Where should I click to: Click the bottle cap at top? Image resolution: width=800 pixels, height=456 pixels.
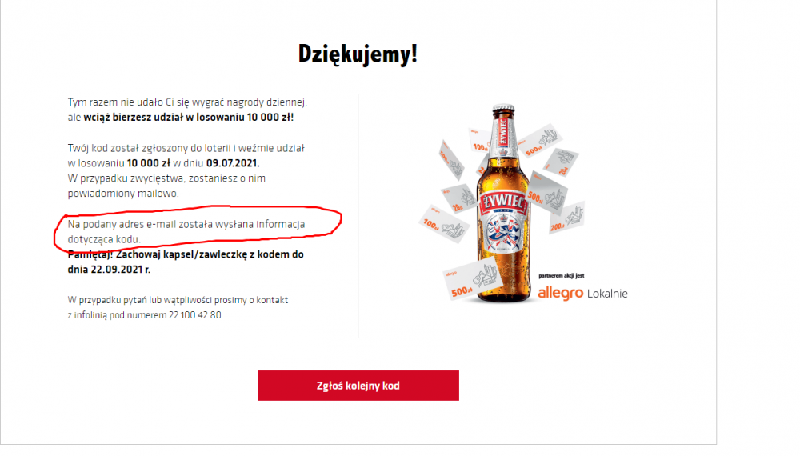click(503, 109)
